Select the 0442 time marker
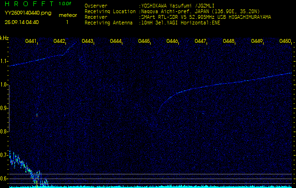Viewport: 296px width, 188px height. pos(59,41)
